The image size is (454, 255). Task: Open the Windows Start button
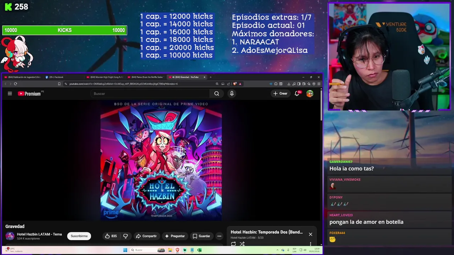click(125, 250)
